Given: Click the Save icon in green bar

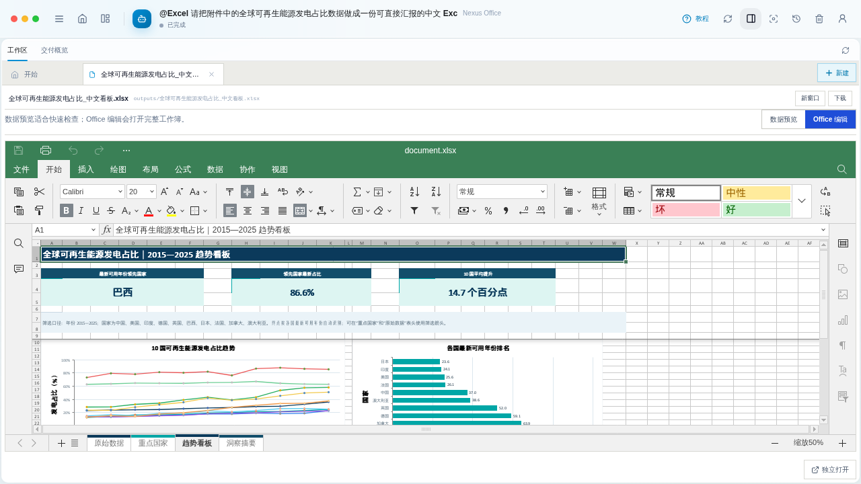Looking at the screenshot, I should [x=18, y=151].
